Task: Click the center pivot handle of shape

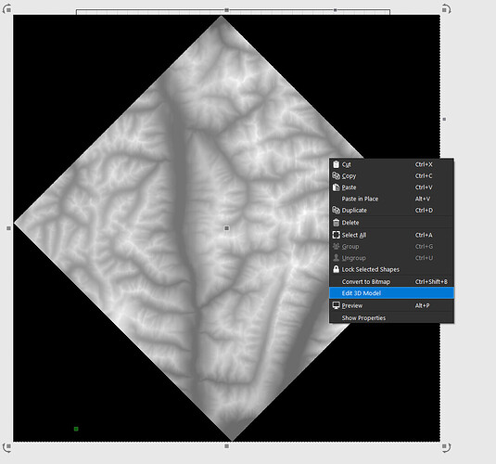Action: pos(226,228)
